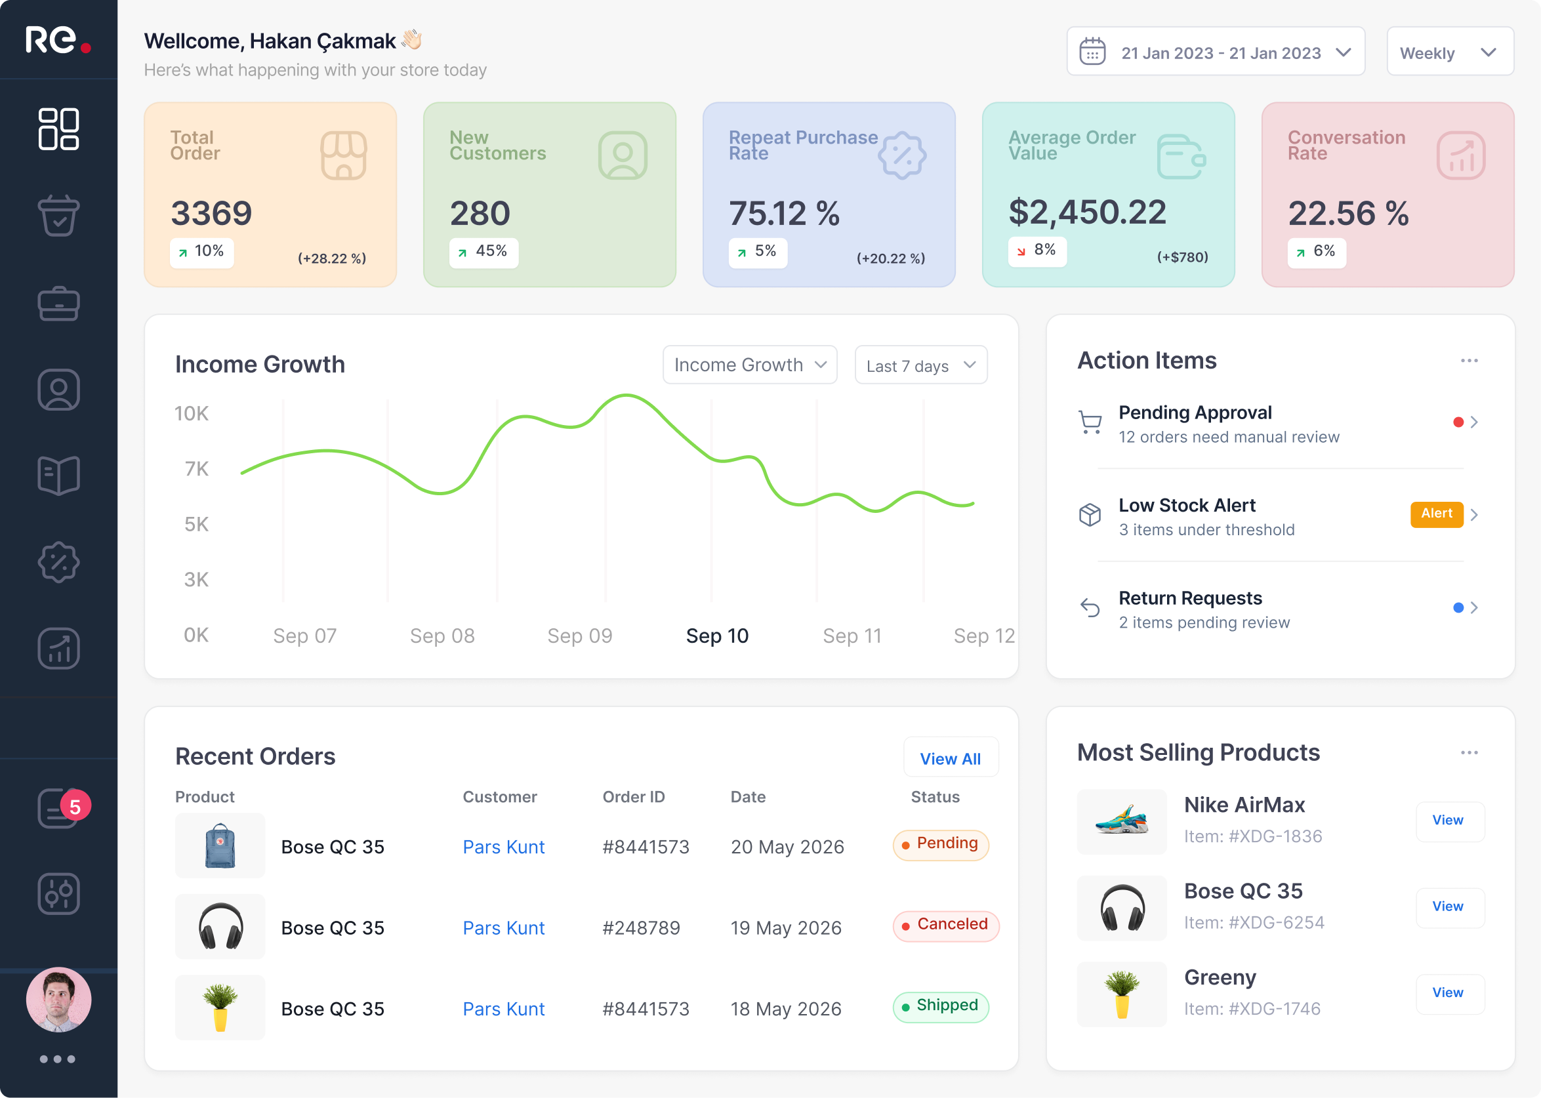Open the Last 7 days dropdown
Screen dimensions: 1541x1098
point(921,365)
